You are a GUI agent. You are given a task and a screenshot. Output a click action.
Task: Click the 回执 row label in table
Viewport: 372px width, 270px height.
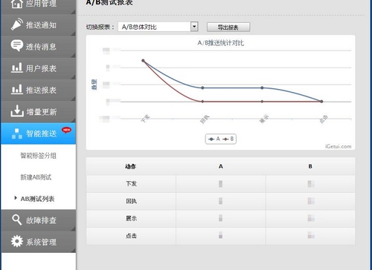[x=131, y=201]
